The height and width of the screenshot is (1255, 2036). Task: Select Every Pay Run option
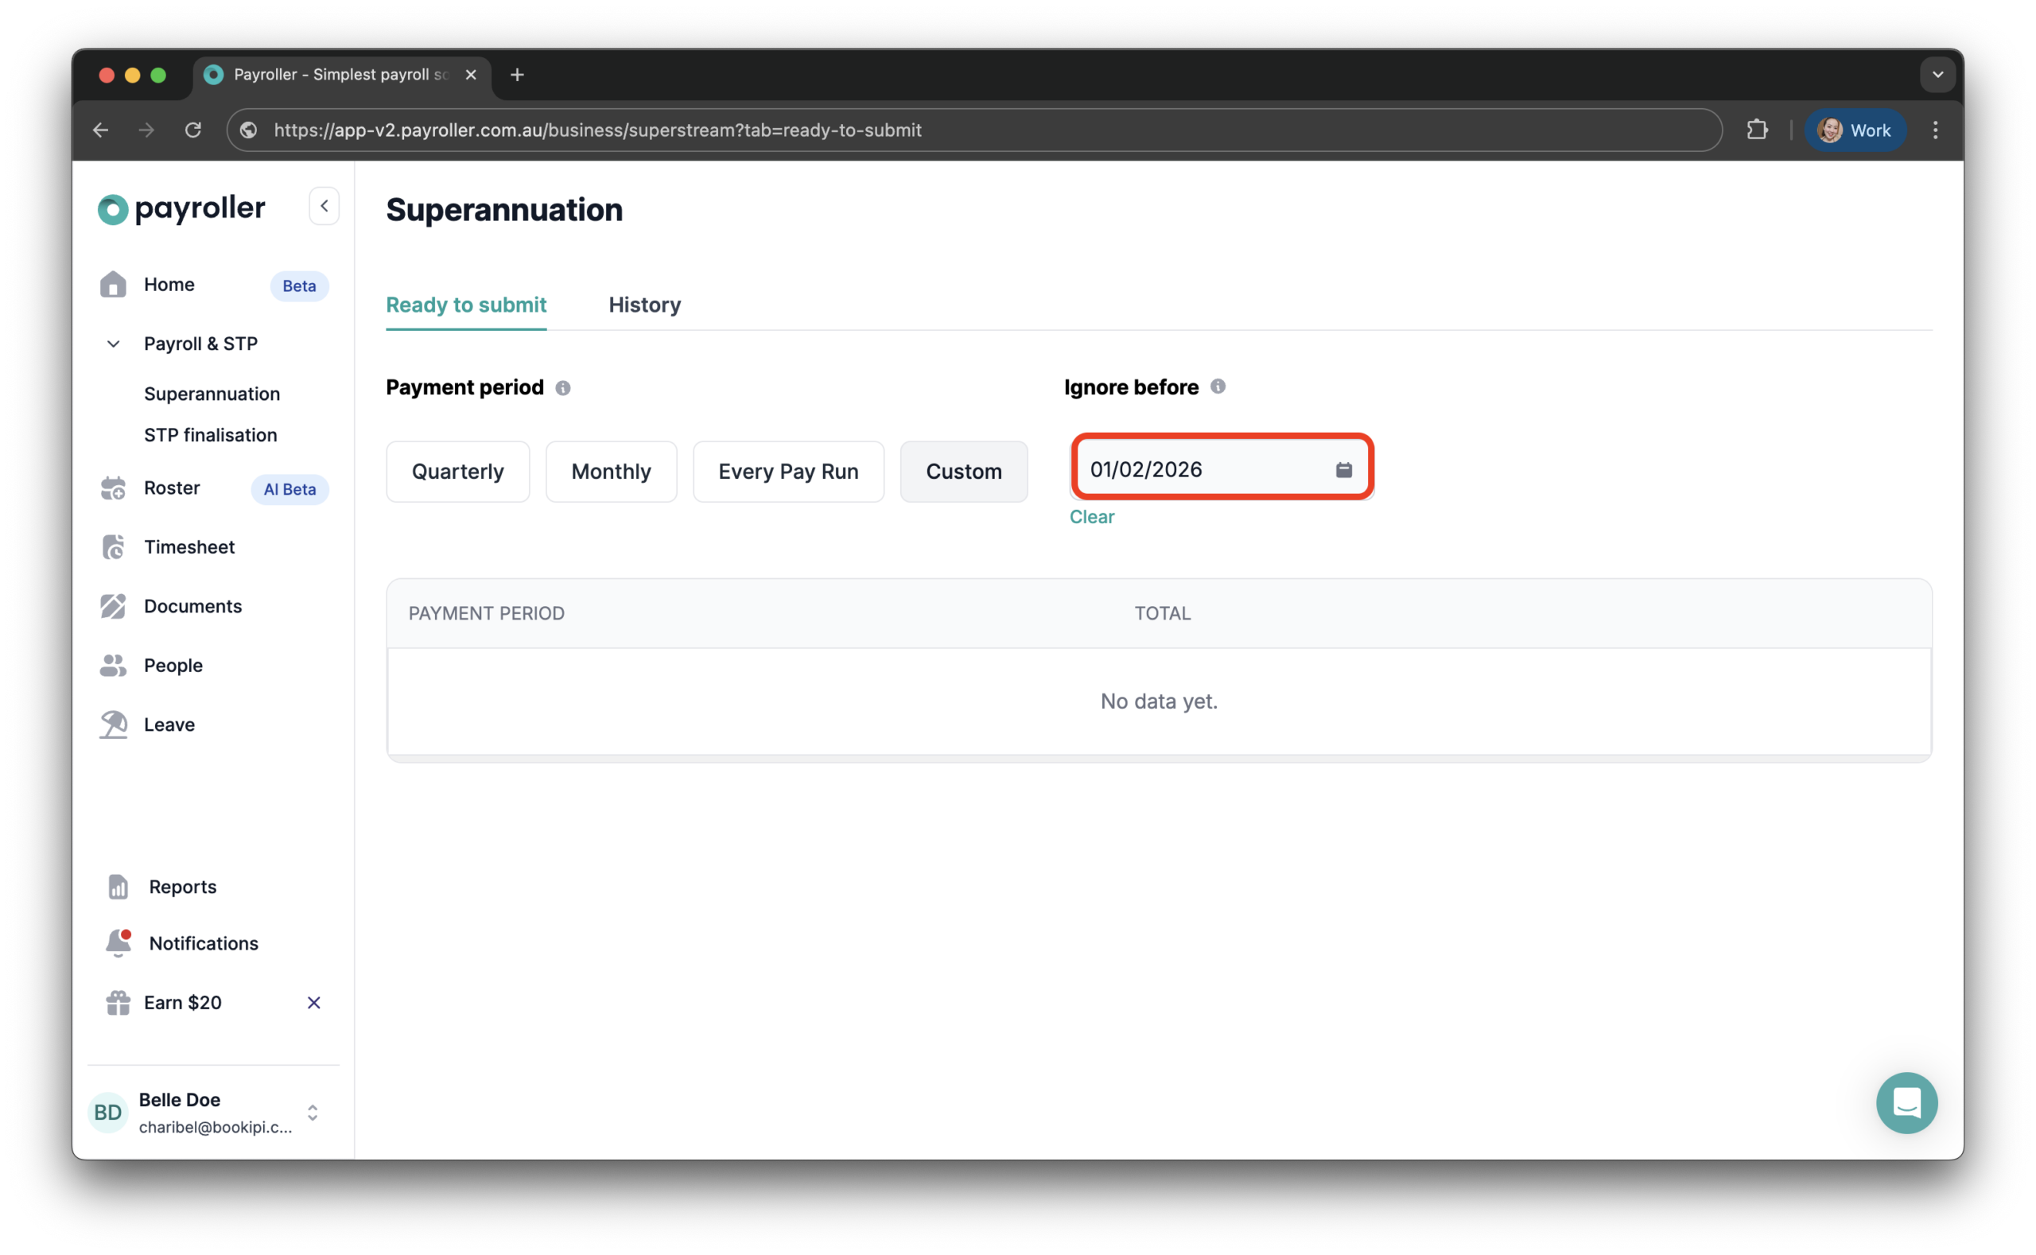(x=787, y=472)
